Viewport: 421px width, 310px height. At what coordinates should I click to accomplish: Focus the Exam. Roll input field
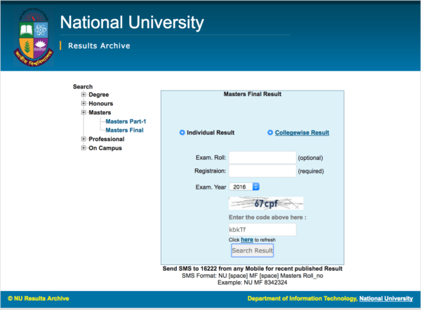tap(262, 158)
